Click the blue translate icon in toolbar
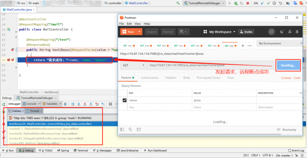Viewport: 307px width, 158px height. [x=295, y=3]
